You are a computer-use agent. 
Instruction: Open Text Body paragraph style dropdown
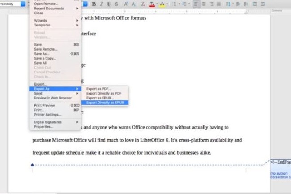pos(23,4)
